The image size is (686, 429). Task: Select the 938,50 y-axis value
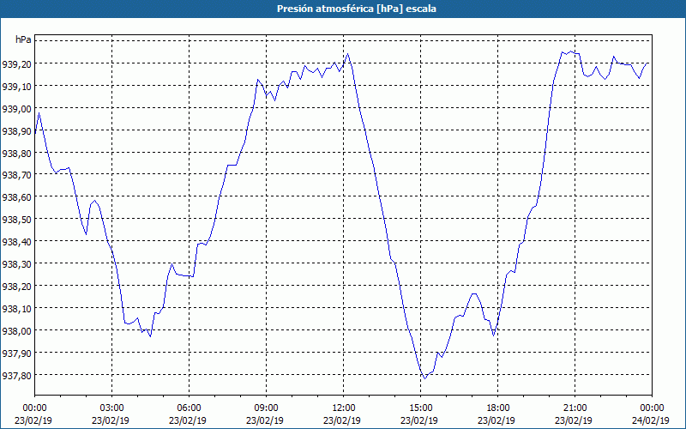pos(16,220)
